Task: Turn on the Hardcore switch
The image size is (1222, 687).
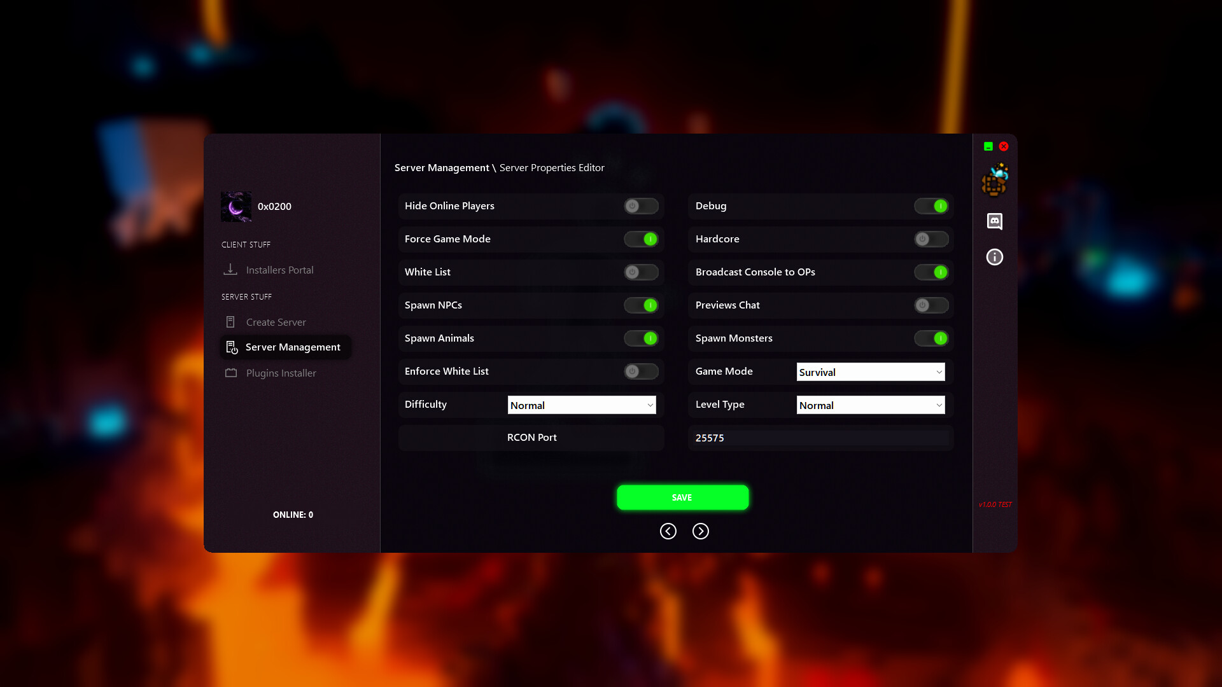Action: tap(931, 239)
